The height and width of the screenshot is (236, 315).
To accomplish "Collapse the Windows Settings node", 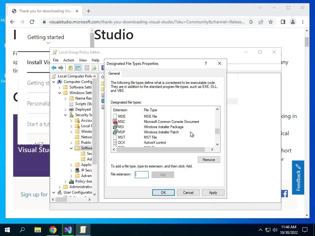I will (59, 93).
